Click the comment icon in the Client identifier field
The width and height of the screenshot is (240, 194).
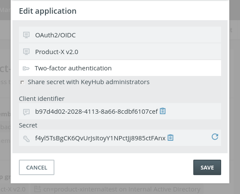(26, 112)
